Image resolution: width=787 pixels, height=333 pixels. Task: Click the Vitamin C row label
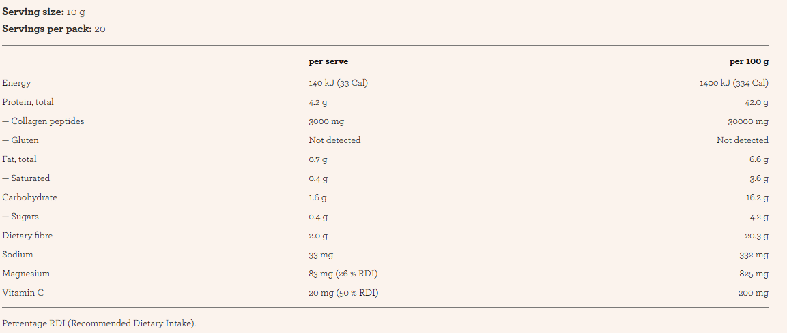pyautogui.click(x=23, y=293)
